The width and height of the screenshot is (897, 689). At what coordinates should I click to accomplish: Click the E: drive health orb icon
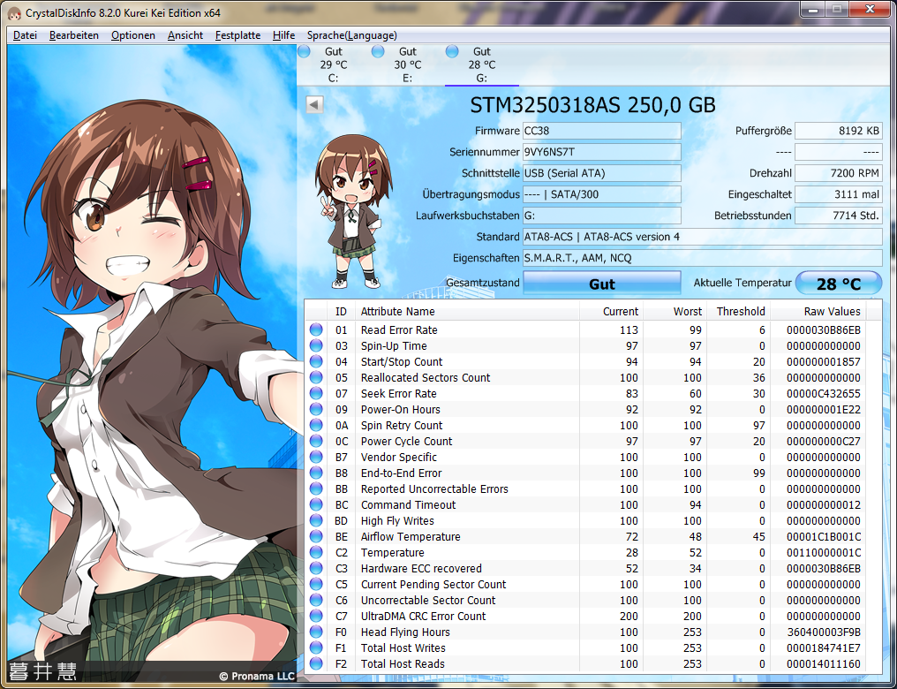pos(378,51)
